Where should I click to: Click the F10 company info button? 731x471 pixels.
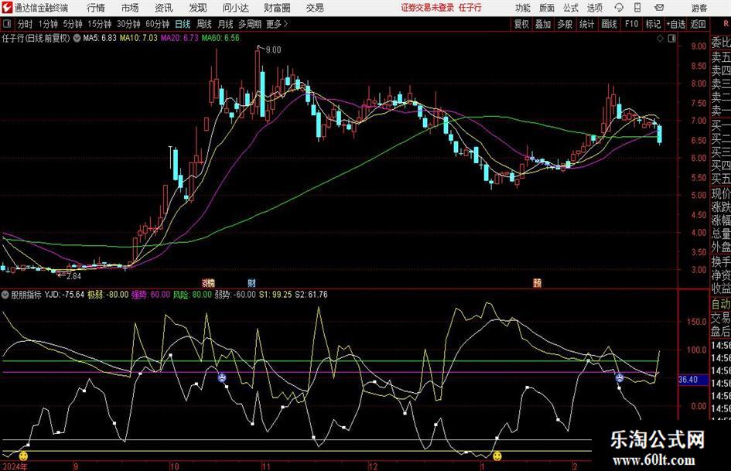click(x=631, y=24)
